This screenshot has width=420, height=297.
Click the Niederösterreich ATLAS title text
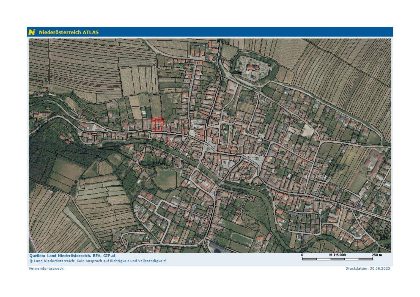click(x=68, y=32)
